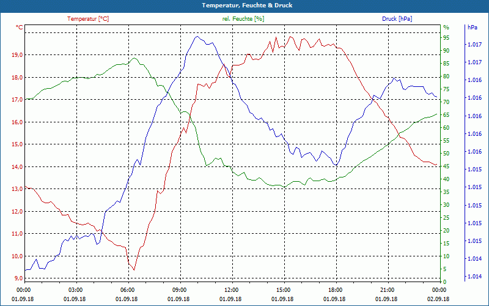Click the 60 value on the humidity axis

click(446, 128)
